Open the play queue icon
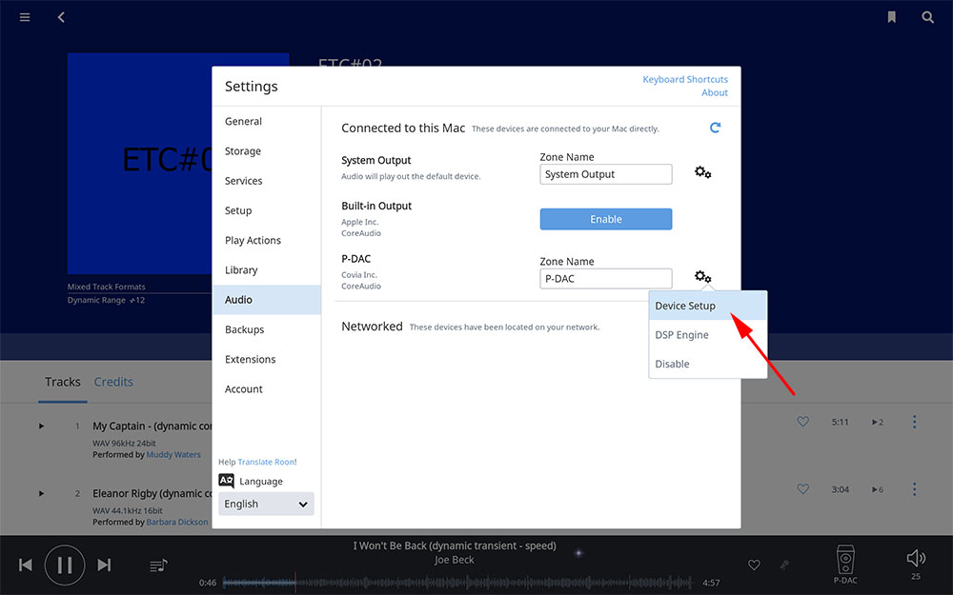This screenshot has width=953, height=595. click(158, 565)
